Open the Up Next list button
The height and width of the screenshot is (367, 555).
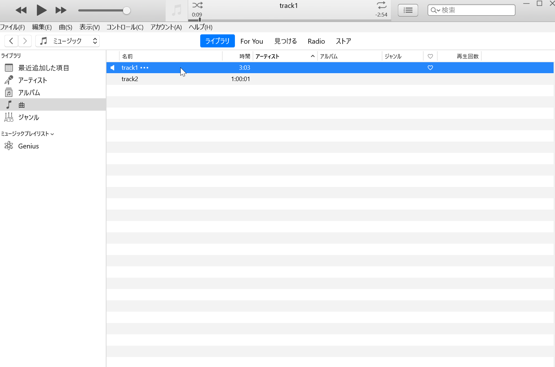(408, 10)
